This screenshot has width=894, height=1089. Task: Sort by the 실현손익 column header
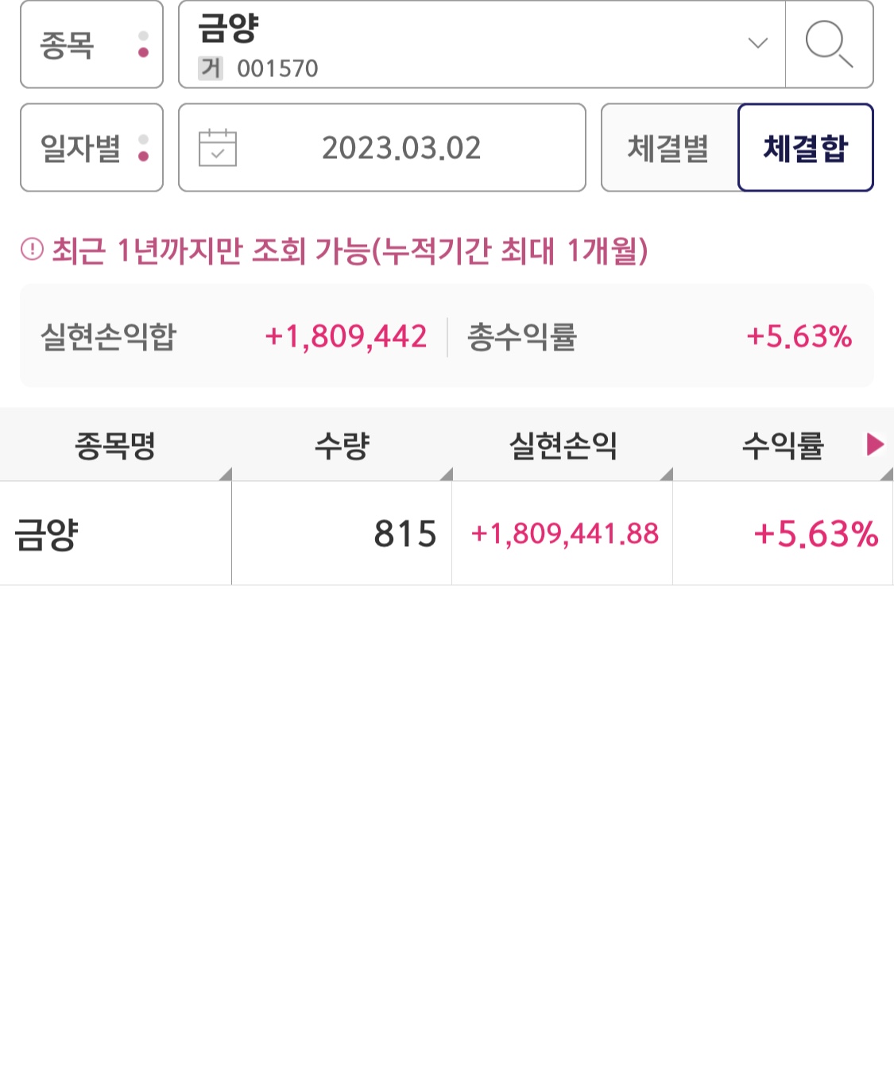[563, 445]
